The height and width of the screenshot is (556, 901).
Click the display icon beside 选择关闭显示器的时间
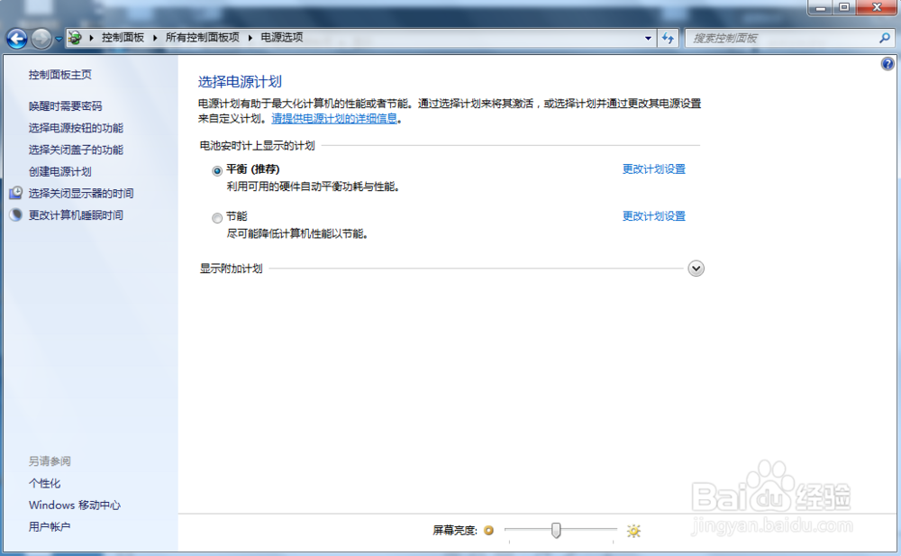point(16,193)
